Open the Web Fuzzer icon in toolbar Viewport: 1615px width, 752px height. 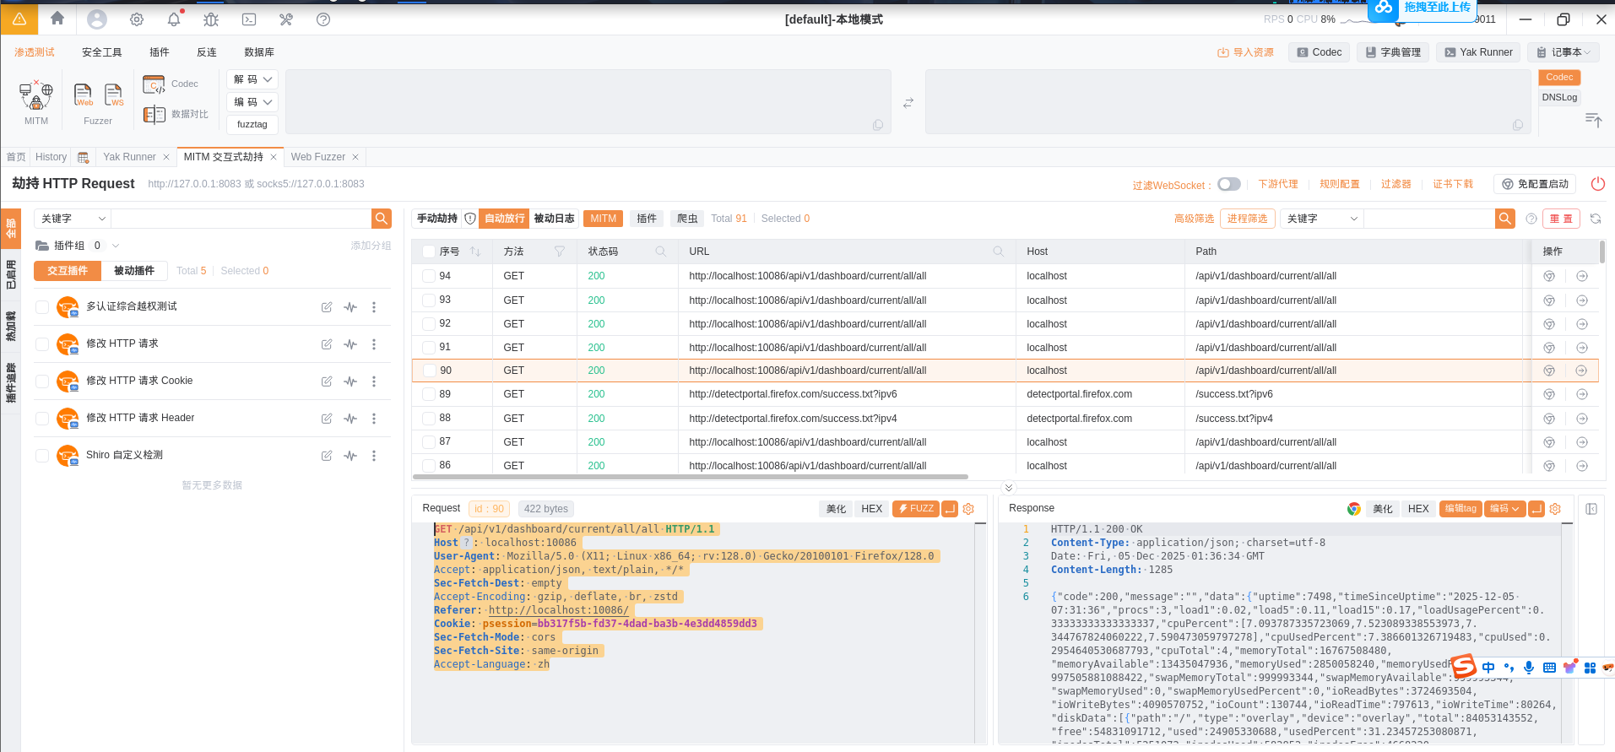pyautogui.click(x=84, y=95)
